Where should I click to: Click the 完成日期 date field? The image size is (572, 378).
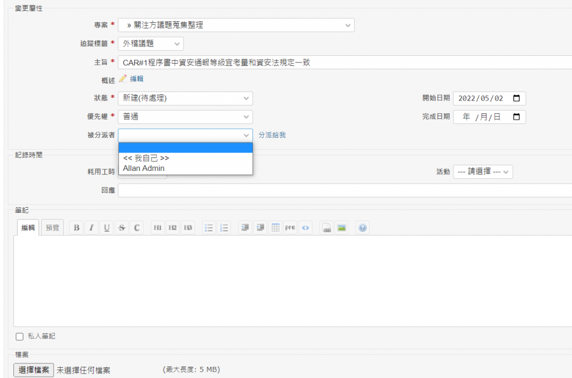(489, 117)
